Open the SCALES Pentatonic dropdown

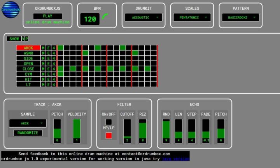coord(192,17)
